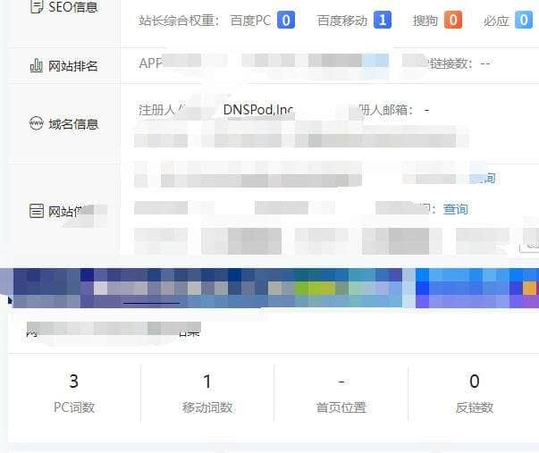539x453 pixels.
Task: Click the 域名信息 www globe icon
Action: [37, 123]
